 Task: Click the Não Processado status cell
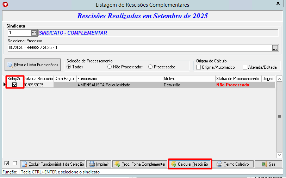(x=238, y=85)
